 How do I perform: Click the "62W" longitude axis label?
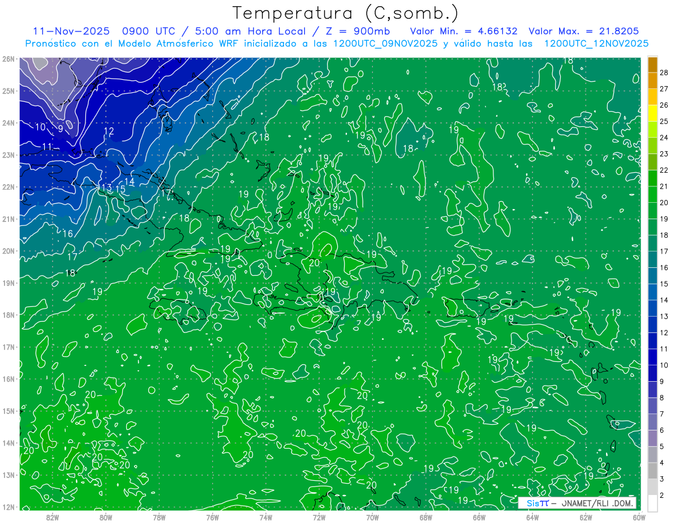[586, 517]
